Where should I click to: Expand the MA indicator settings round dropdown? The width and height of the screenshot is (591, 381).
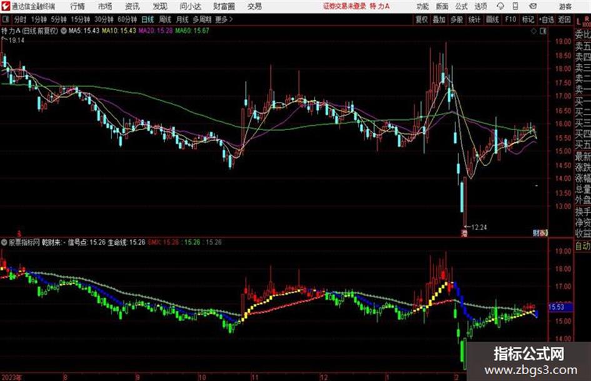pos(63,31)
